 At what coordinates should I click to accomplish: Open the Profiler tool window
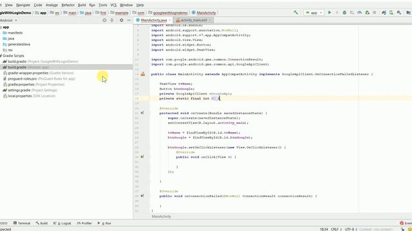point(84,223)
